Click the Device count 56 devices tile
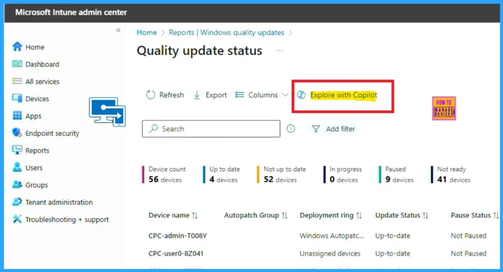 [164, 174]
